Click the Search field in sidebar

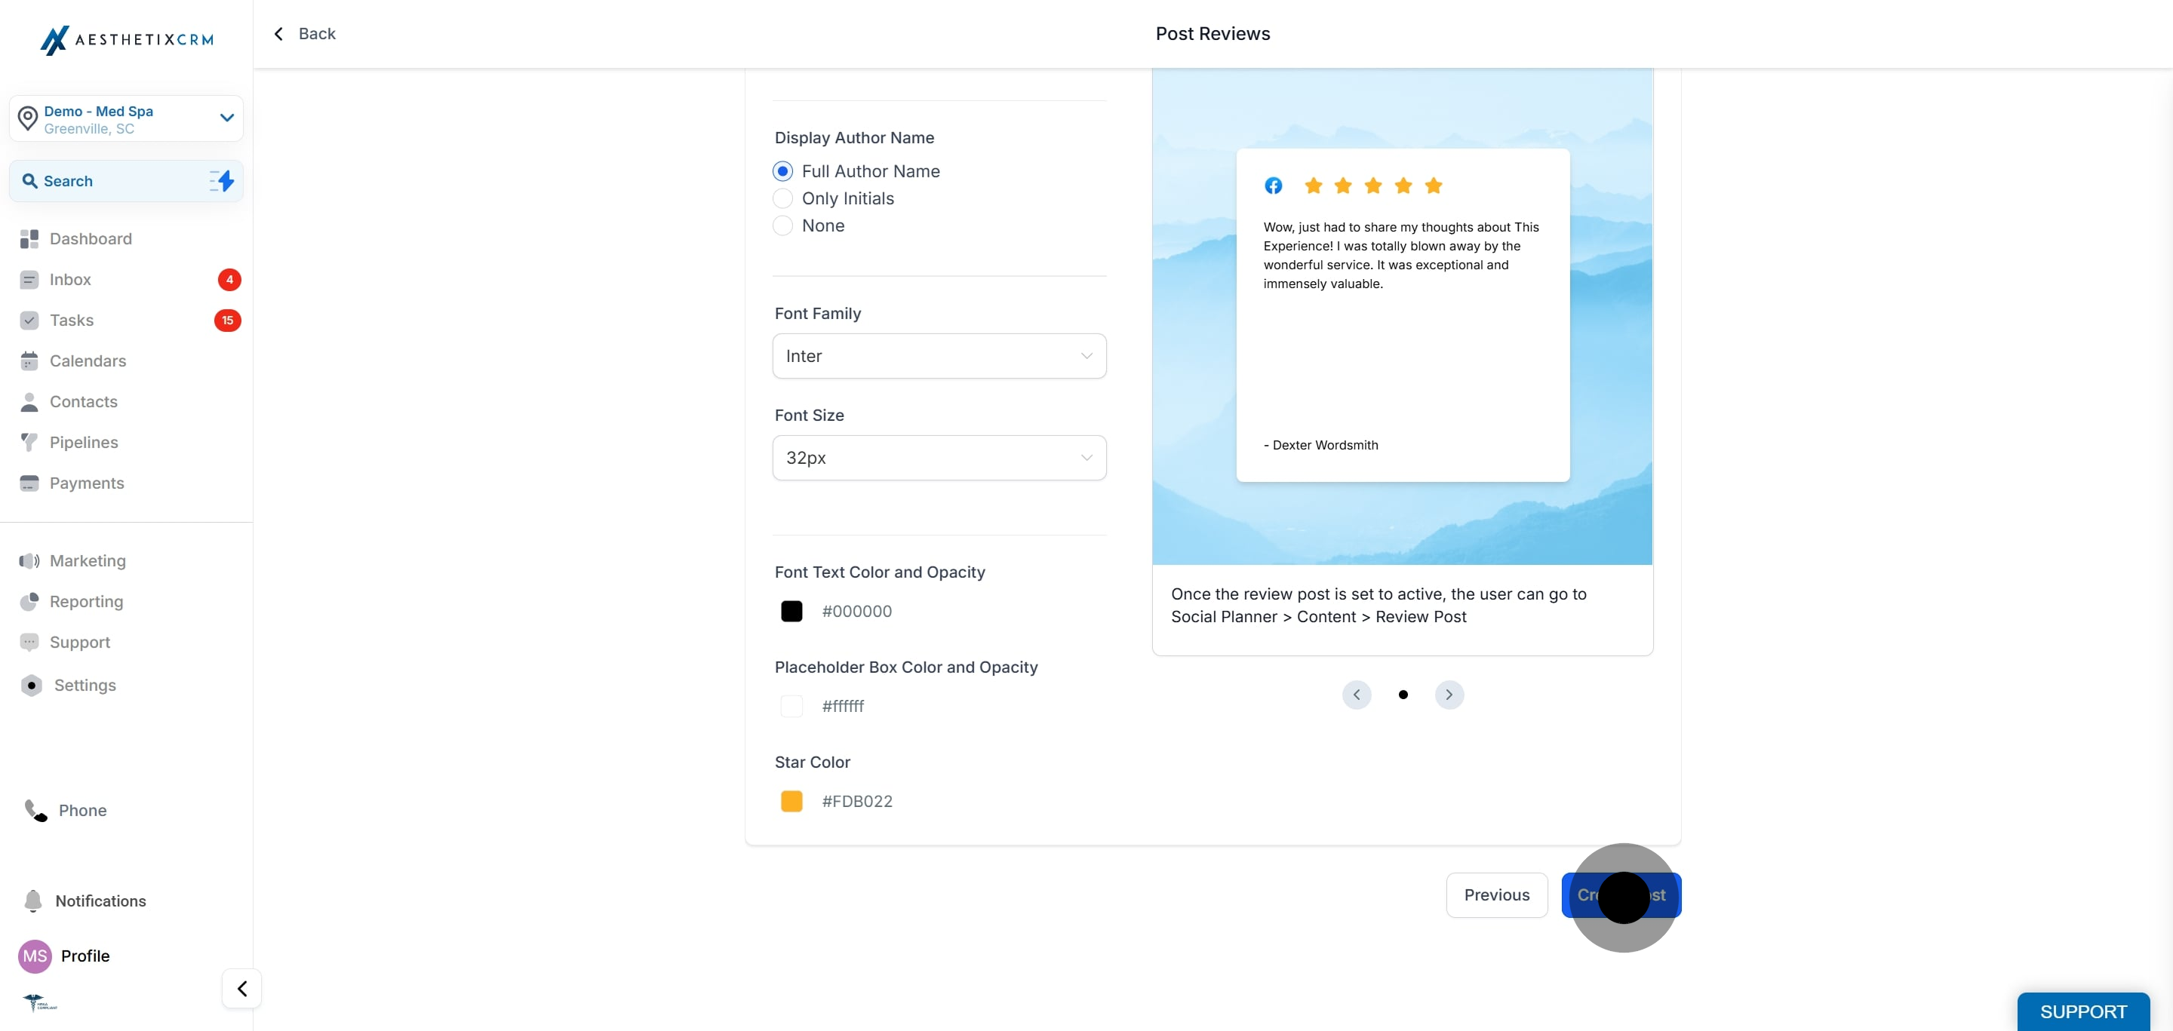coord(127,181)
